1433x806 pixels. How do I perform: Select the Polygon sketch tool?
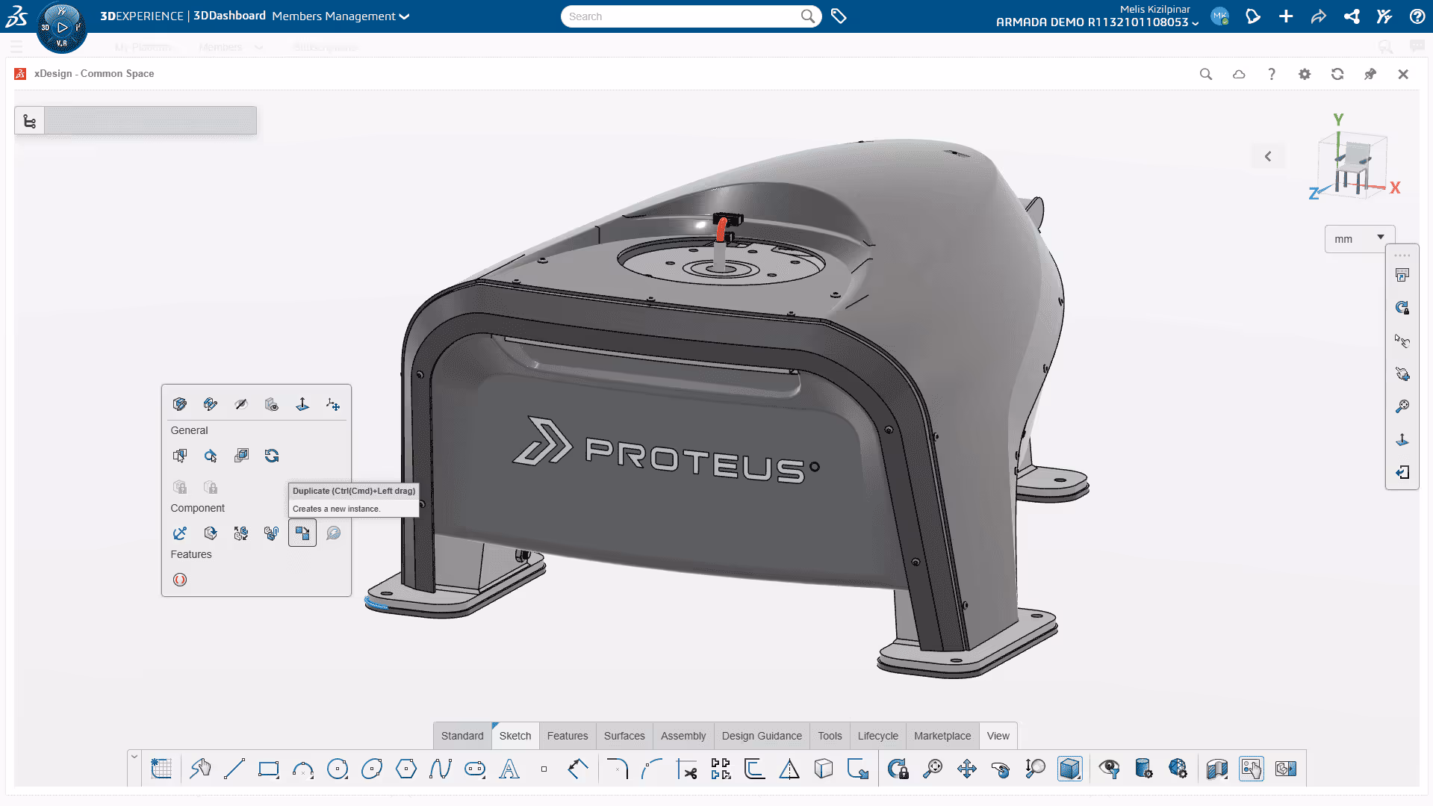pyautogui.click(x=406, y=769)
